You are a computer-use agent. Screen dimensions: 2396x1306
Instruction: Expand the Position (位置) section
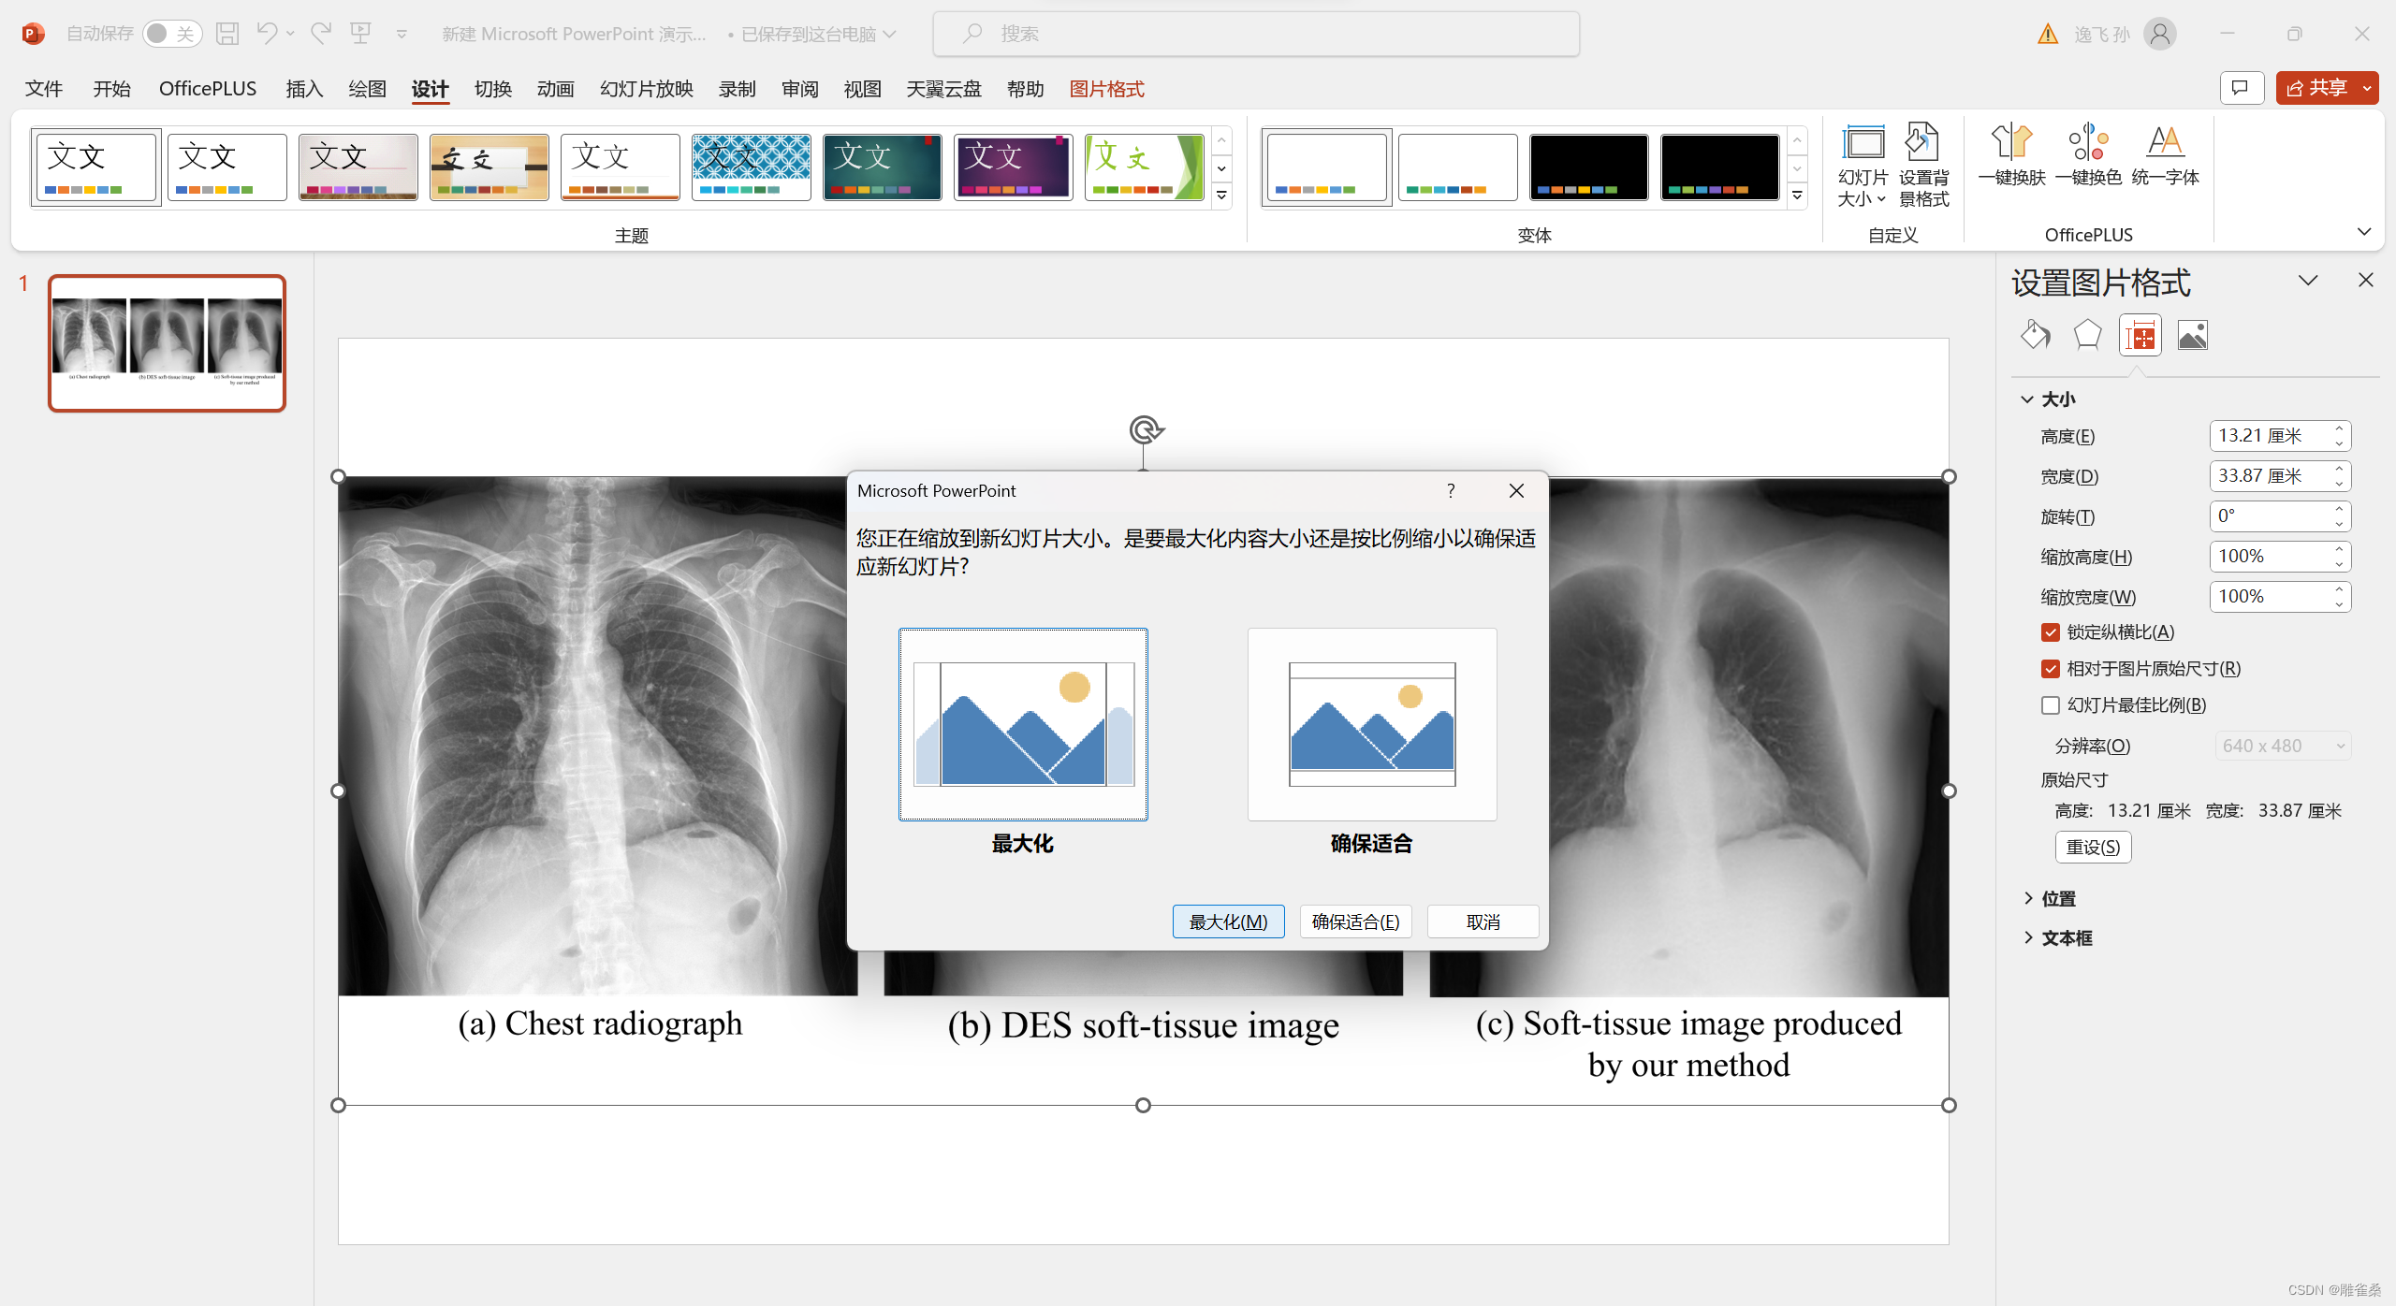point(2057,899)
